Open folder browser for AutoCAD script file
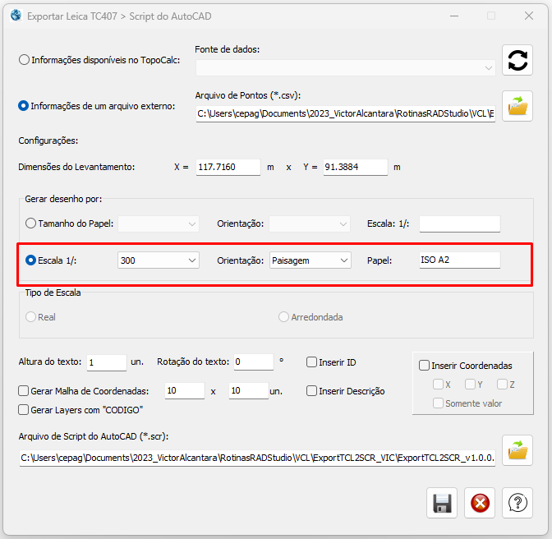552x539 pixels. (x=517, y=450)
